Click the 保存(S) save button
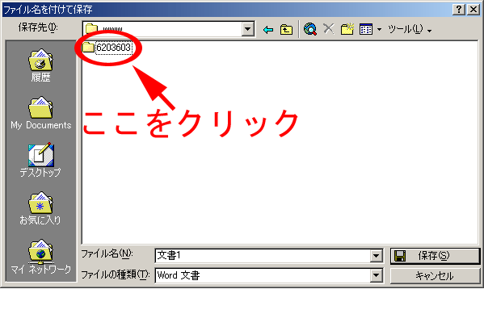484x310 pixels. 435,256
